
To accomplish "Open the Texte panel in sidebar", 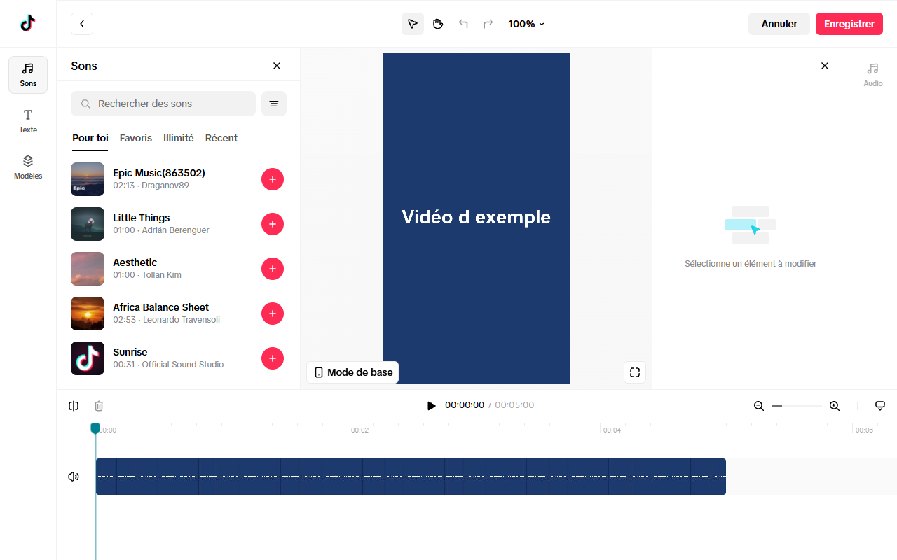I will tap(28, 120).
